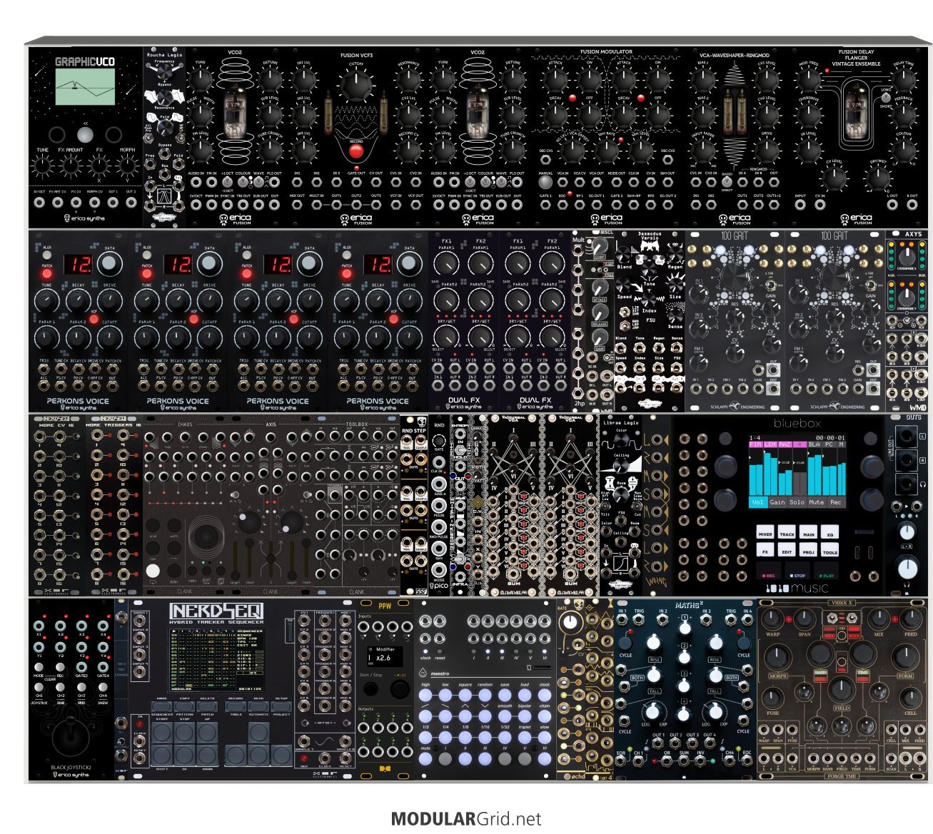Select the FIR track on bluebox screen
Image resolution: width=933 pixels, height=834 pixels.
point(756,444)
